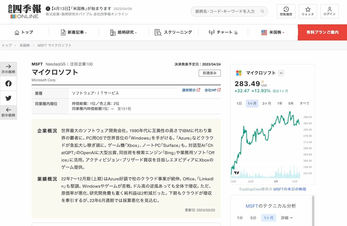Click the info icon beside the 4月13日 notice
This screenshot has width=347, height=226.
click(x=48, y=9)
